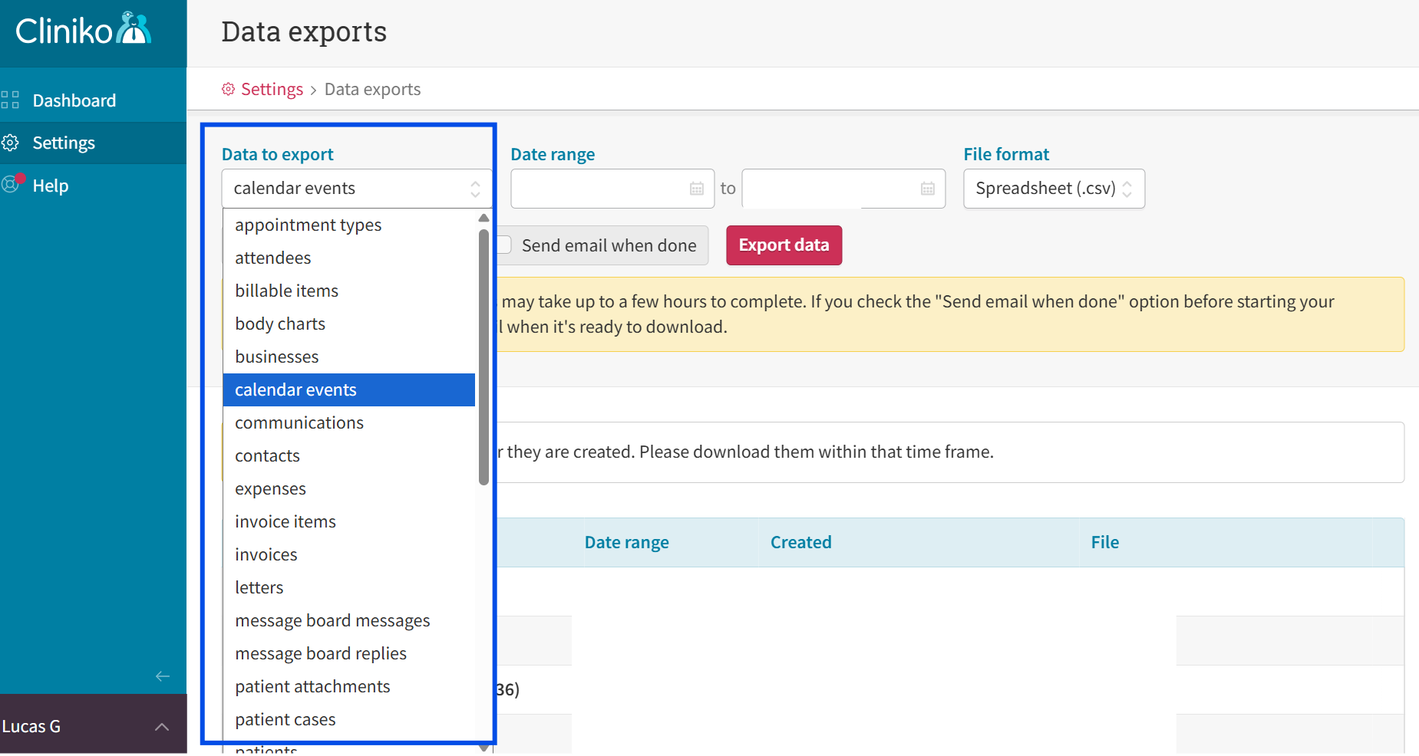Viewport: 1419px width, 756px height.
Task: Focus the start date input field
Action: coord(612,189)
